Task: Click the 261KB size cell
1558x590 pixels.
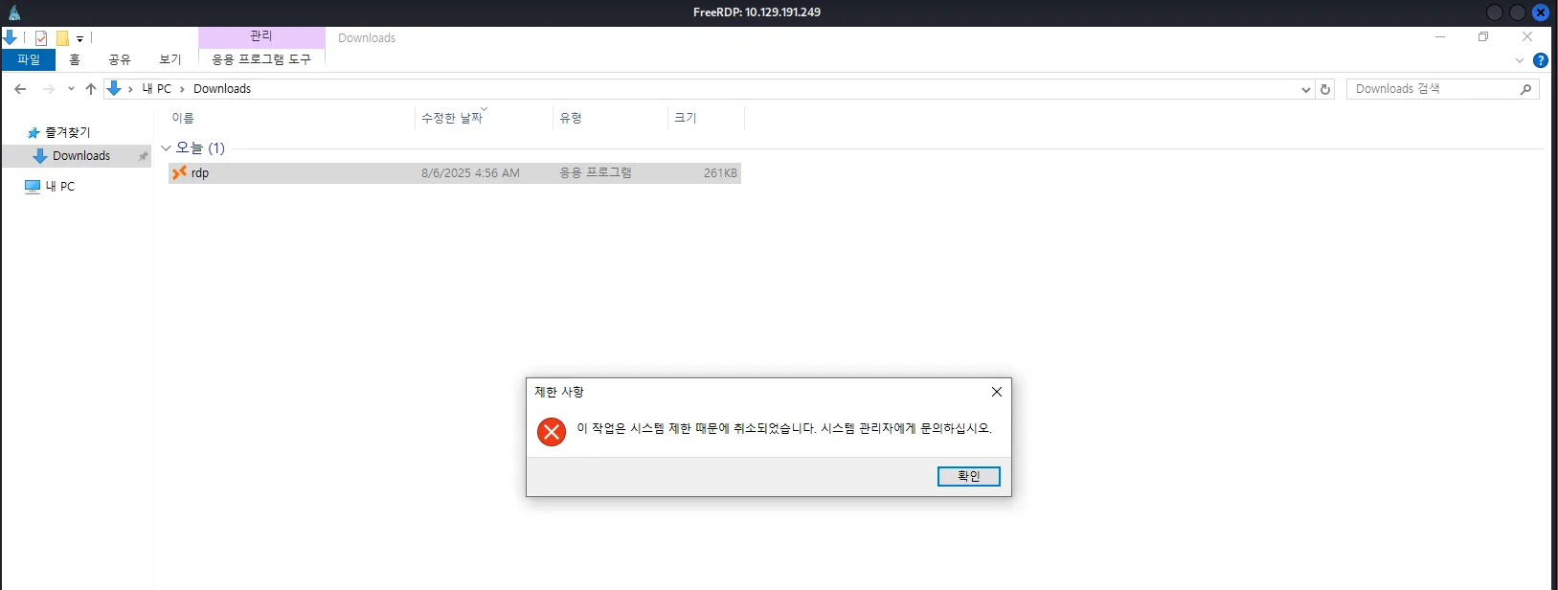Action: (x=720, y=173)
